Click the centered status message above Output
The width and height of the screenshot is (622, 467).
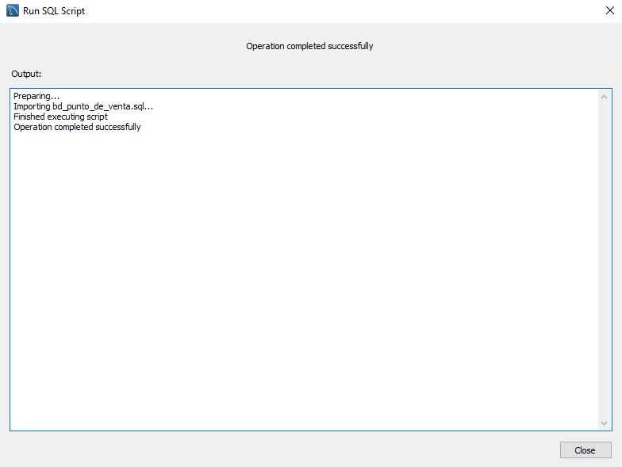309,46
